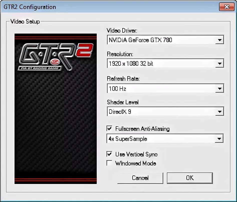This screenshot has height=202, width=237.
Task: Confirm settings with the OK button
Action: (190, 178)
